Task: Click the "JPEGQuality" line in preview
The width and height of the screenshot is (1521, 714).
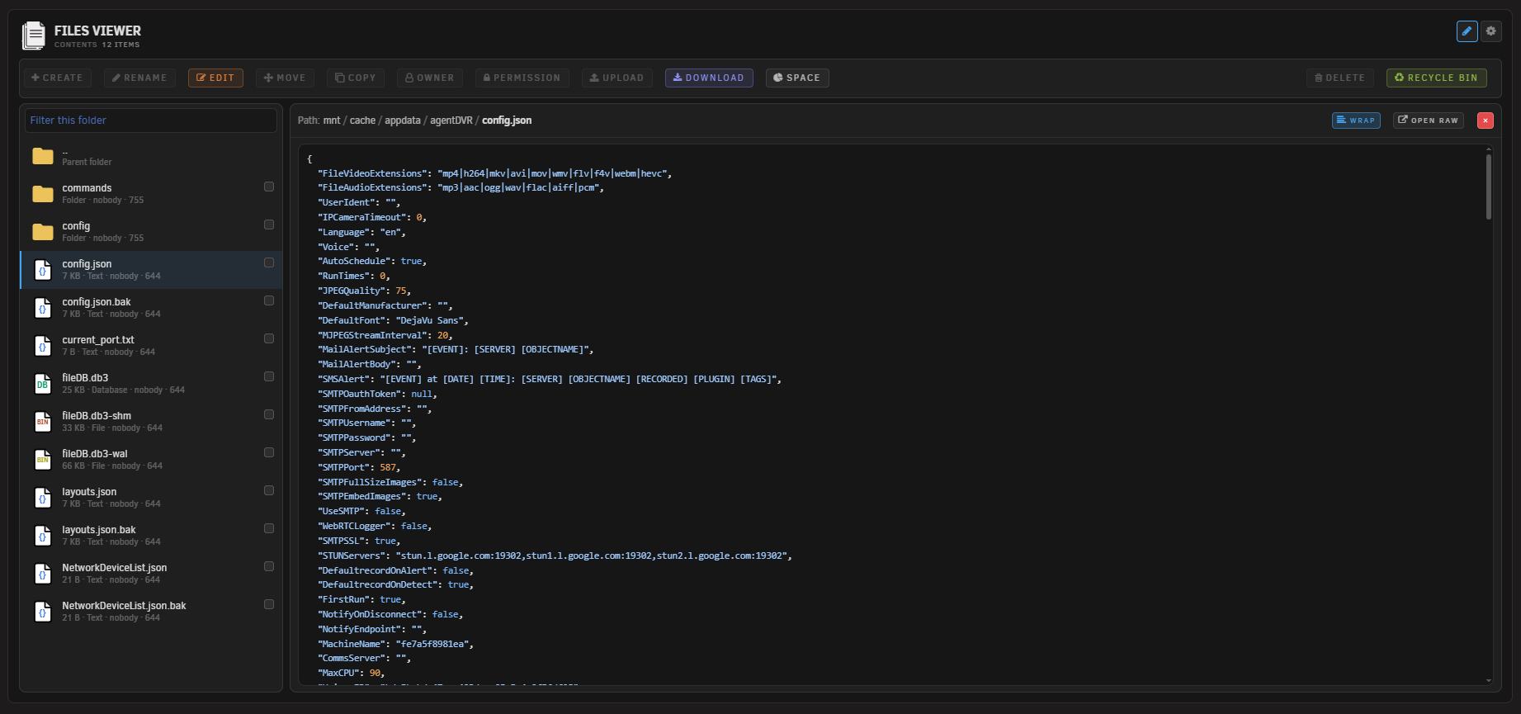Action: pos(364,291)
